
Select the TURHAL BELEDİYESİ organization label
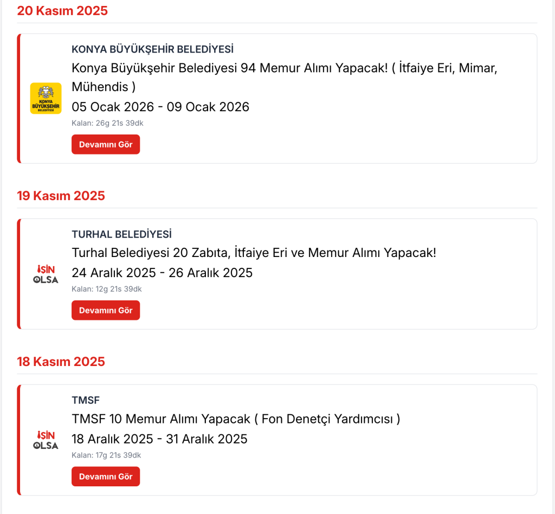121,234
